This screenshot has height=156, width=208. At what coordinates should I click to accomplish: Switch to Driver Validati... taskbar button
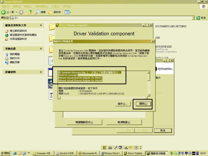click(x=134, y=153)
